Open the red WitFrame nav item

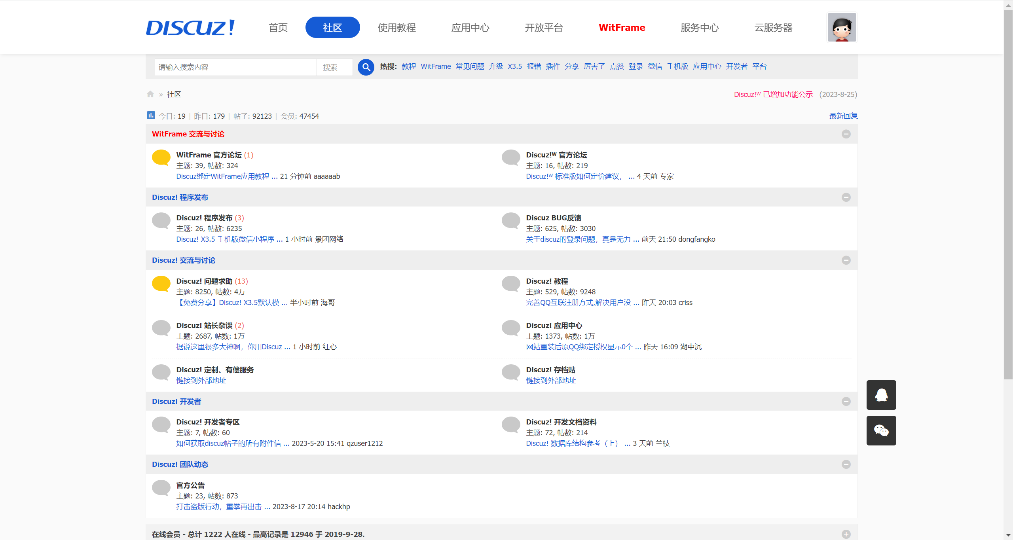point(622,27)
